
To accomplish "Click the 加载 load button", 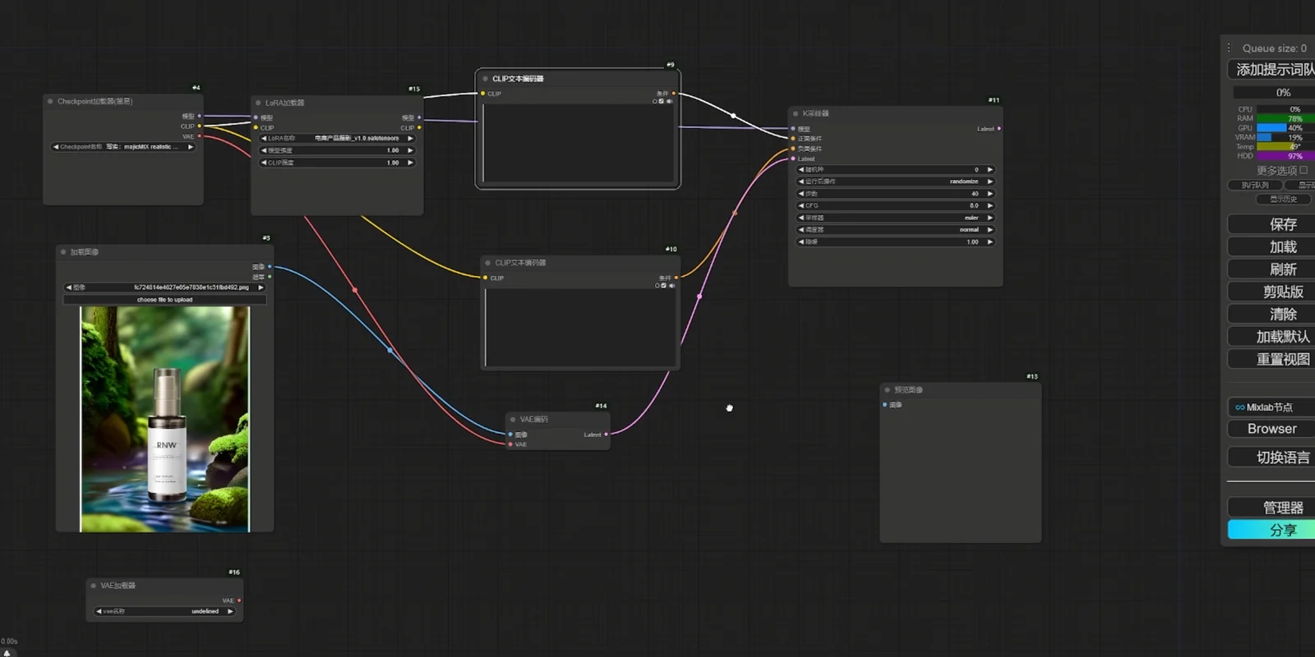I will pos(1272,247).
